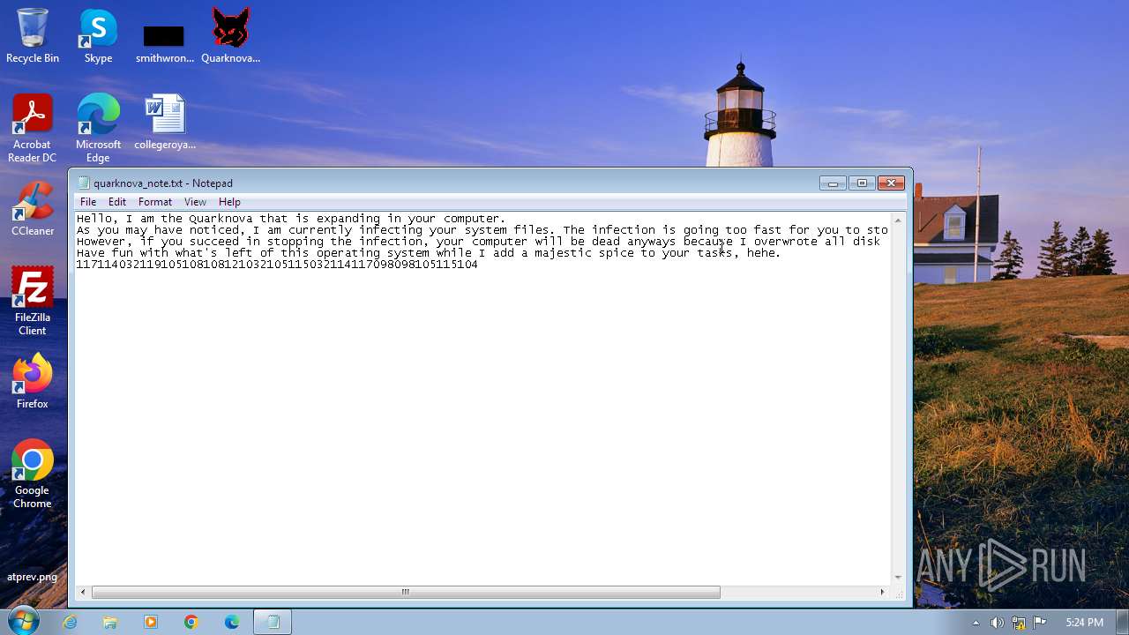Select the atprev.png file
1129x635 pixels.
tap(33, 577)
